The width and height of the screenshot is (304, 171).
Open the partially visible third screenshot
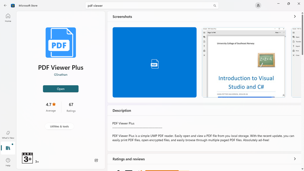click(296, 62)
